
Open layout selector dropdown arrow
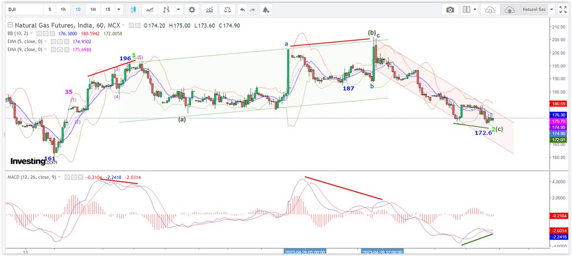[475, 10]
